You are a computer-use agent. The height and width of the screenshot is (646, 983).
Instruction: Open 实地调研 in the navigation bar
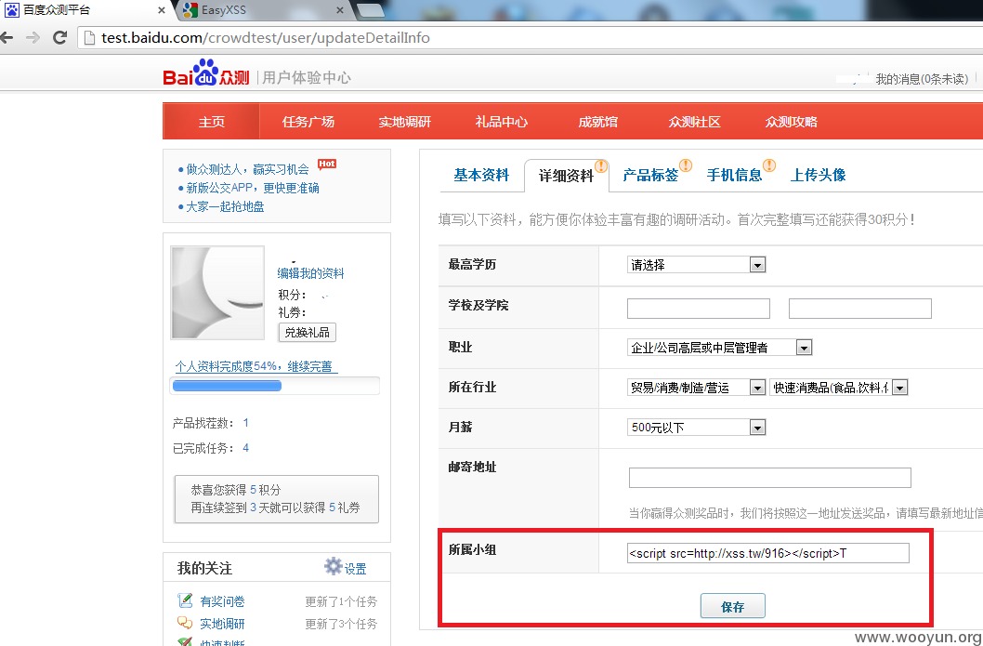(404, 122)
